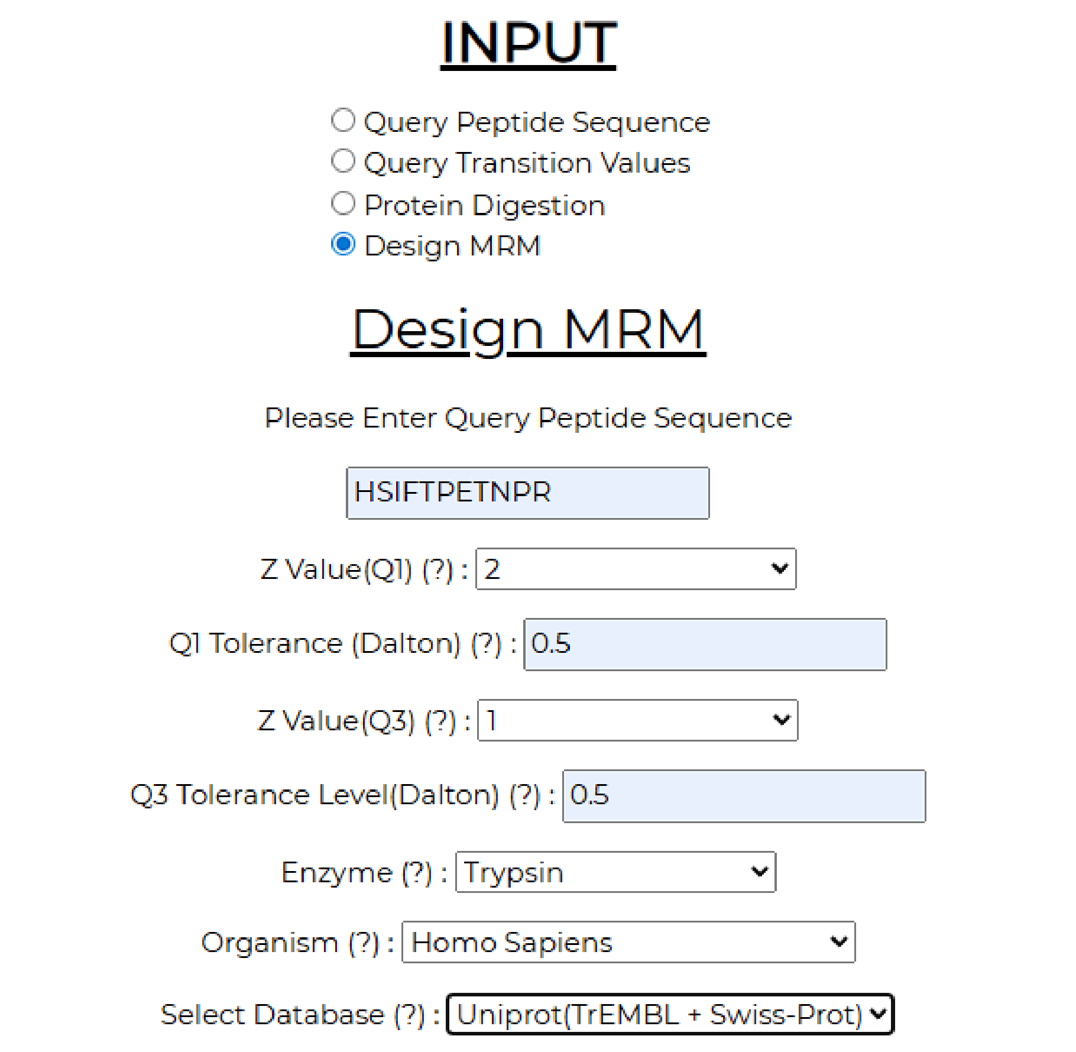Click the help (?) next to Enzyme
This screenshot has width=1076, height=1052.
click(417, 873)
